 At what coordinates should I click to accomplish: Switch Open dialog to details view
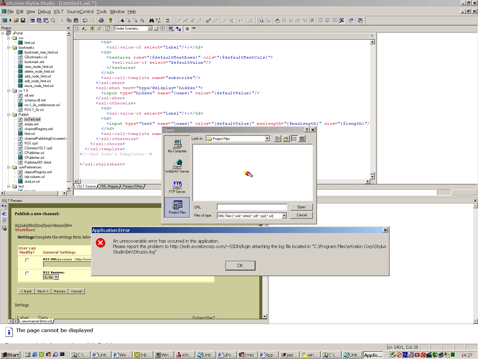tap(302, 139)
